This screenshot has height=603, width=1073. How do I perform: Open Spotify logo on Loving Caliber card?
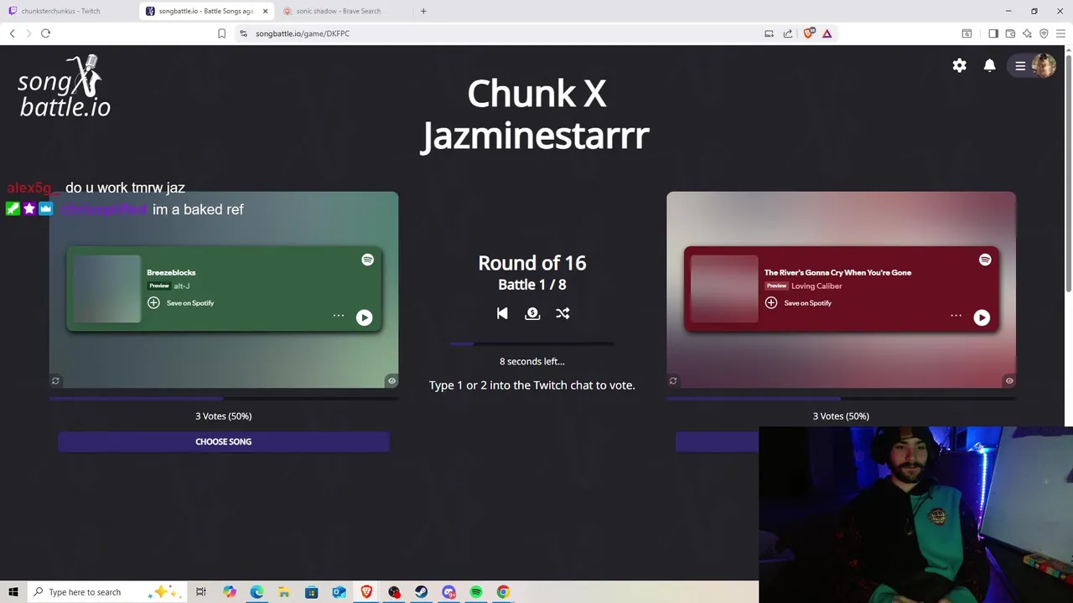985,260
